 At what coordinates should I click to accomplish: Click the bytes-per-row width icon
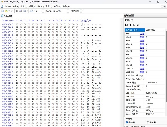click(x=32, y=11)
